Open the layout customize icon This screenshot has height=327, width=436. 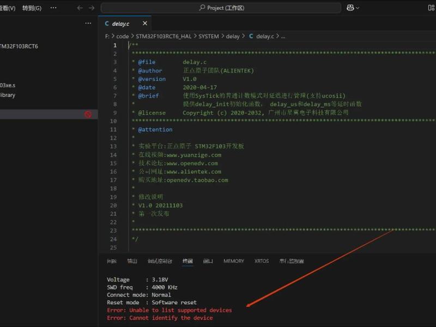click(x=431, y=8)
